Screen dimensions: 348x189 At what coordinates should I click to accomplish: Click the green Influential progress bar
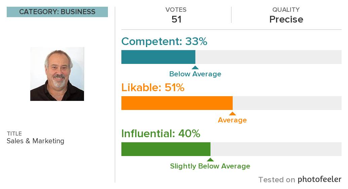(231, 149)
